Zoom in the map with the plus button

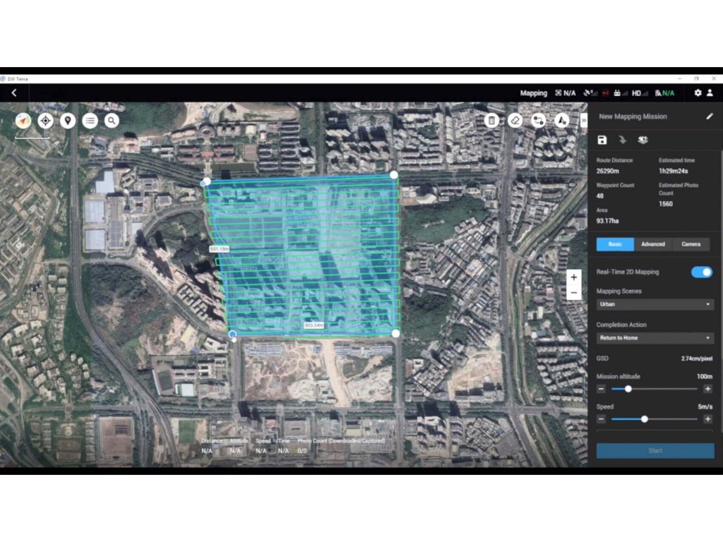(574, 277)
